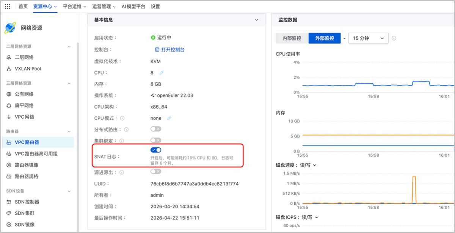Click the CPU edit pencil icon

[162, 73]
